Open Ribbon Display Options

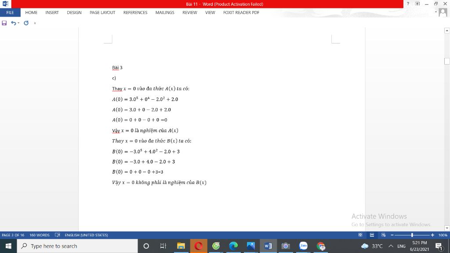click(417, 4)
